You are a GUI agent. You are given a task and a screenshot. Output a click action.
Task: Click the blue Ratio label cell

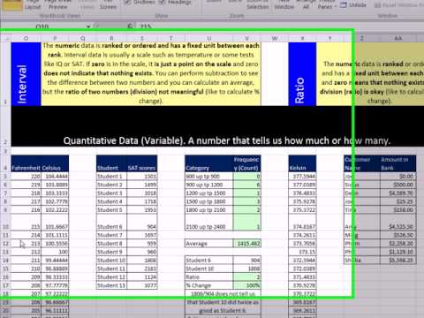click(x=302, y=74)
